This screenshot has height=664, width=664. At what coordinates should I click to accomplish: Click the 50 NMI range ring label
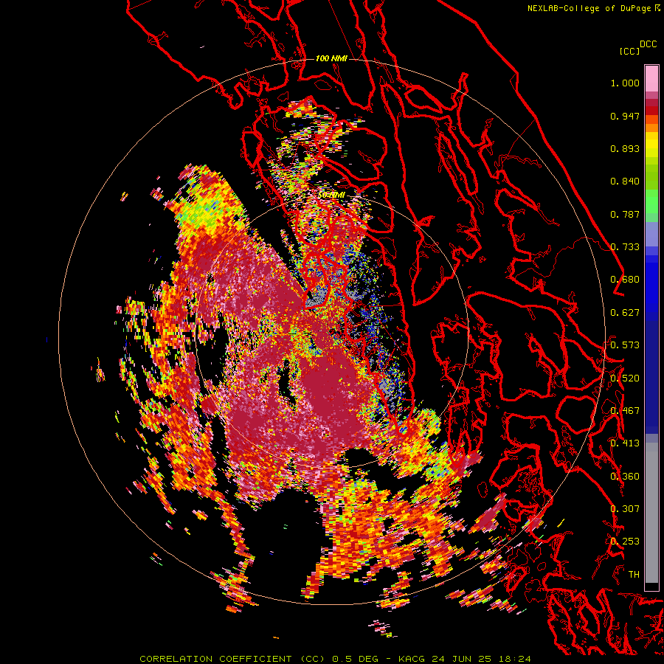pyautogui.click(x=331, y=196)
